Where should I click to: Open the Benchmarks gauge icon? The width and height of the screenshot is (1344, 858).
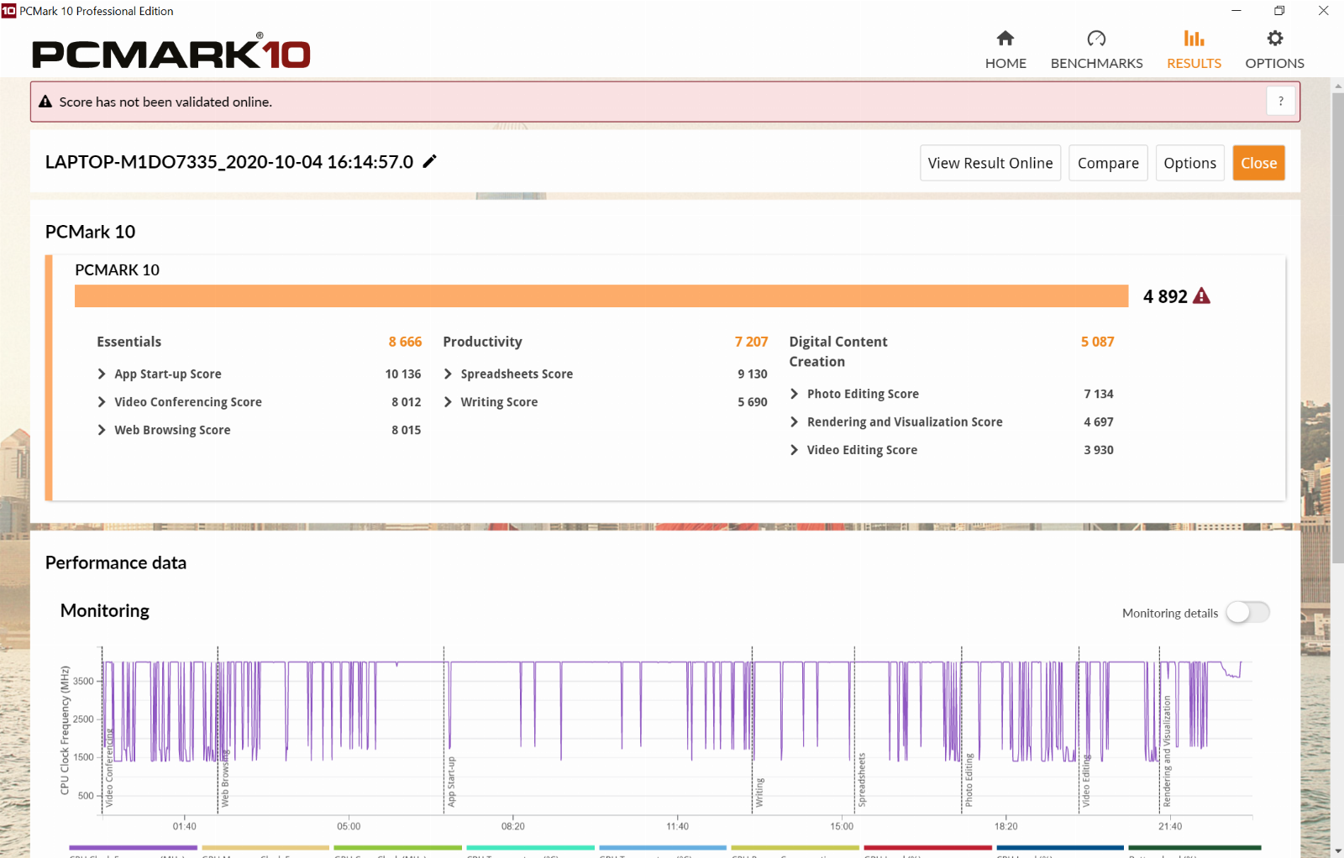[x=1096, y=38]
